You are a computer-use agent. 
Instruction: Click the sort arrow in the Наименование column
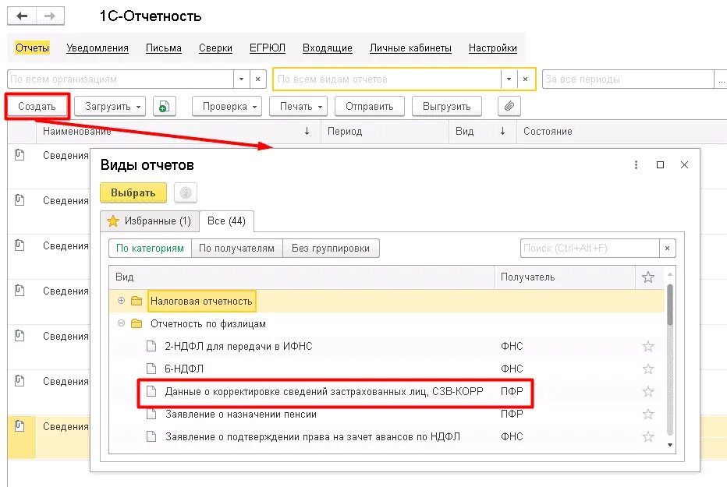(307, 132)
